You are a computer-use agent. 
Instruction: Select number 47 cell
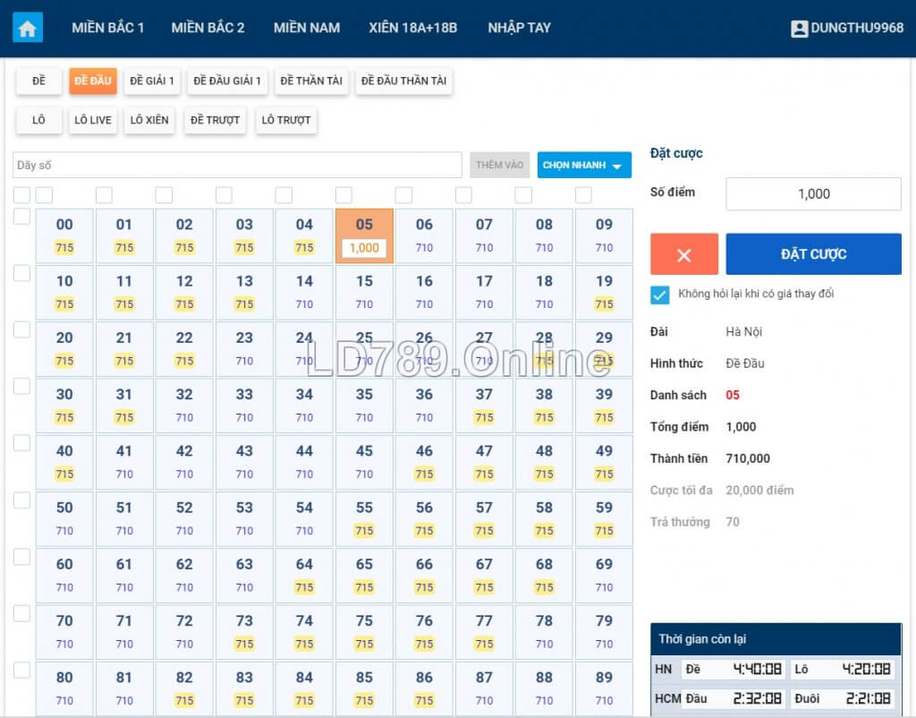click(484, 462)
